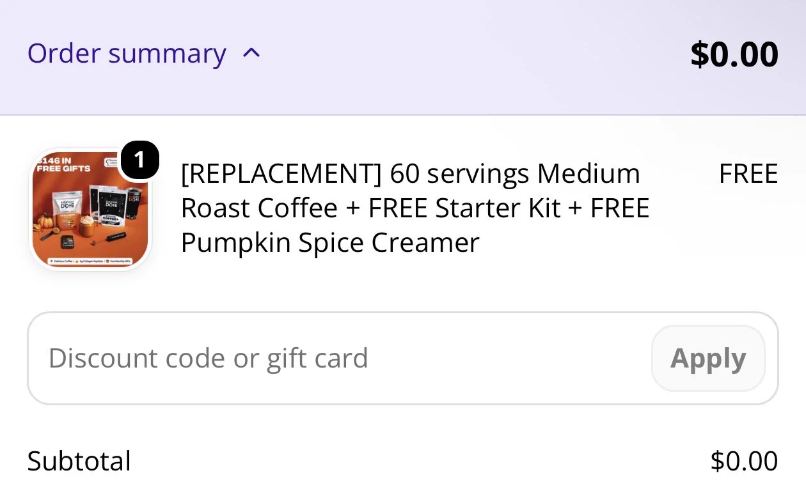
Task: Click the bold $0.00 order total
Action: 734,54
